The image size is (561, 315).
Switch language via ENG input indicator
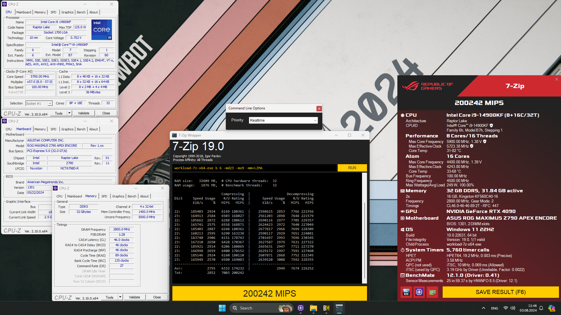pyautogui.click(x=495, y=308)
